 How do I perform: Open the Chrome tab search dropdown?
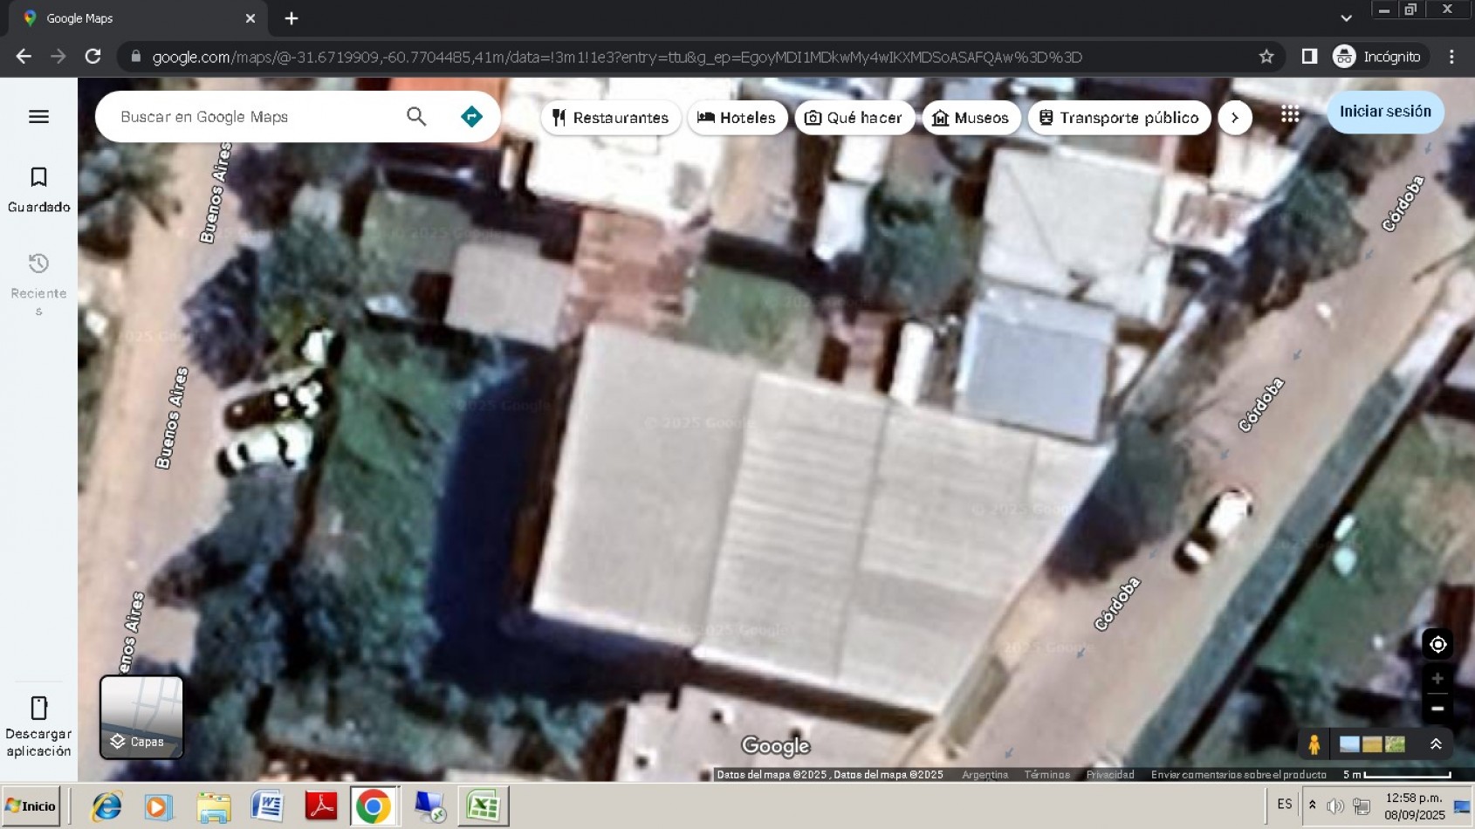(x=1346, y=18)
